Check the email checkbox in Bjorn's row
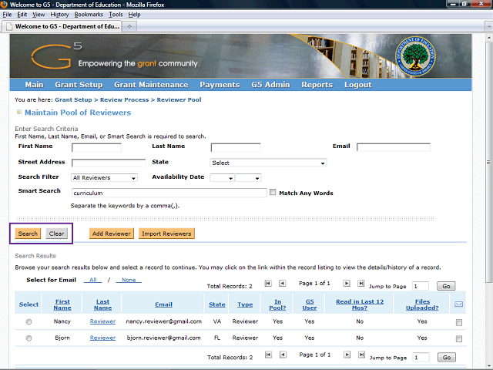Screen dimensions: 493x370 coord(459,338)
